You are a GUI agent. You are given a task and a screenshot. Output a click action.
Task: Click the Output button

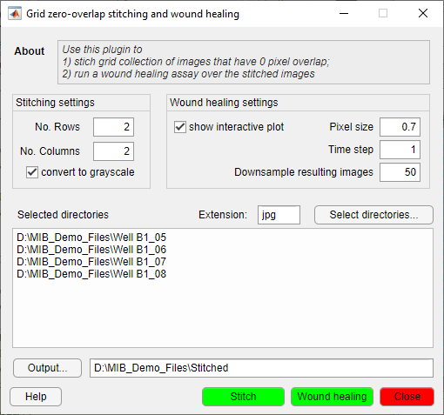tap(47, 368)
